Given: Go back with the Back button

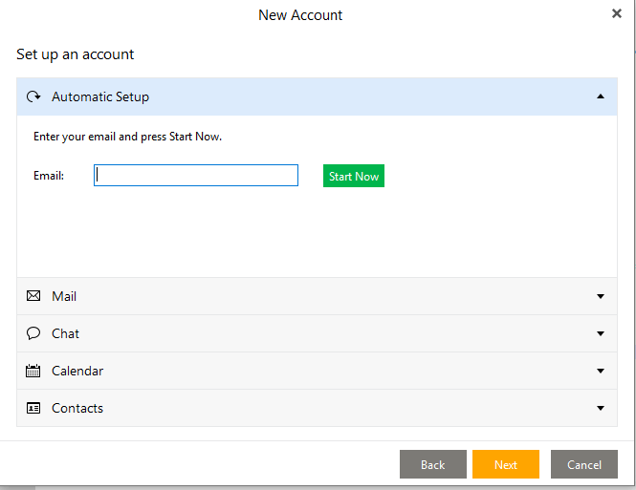Looking at the screenshot, I should [x=433, y=464].
